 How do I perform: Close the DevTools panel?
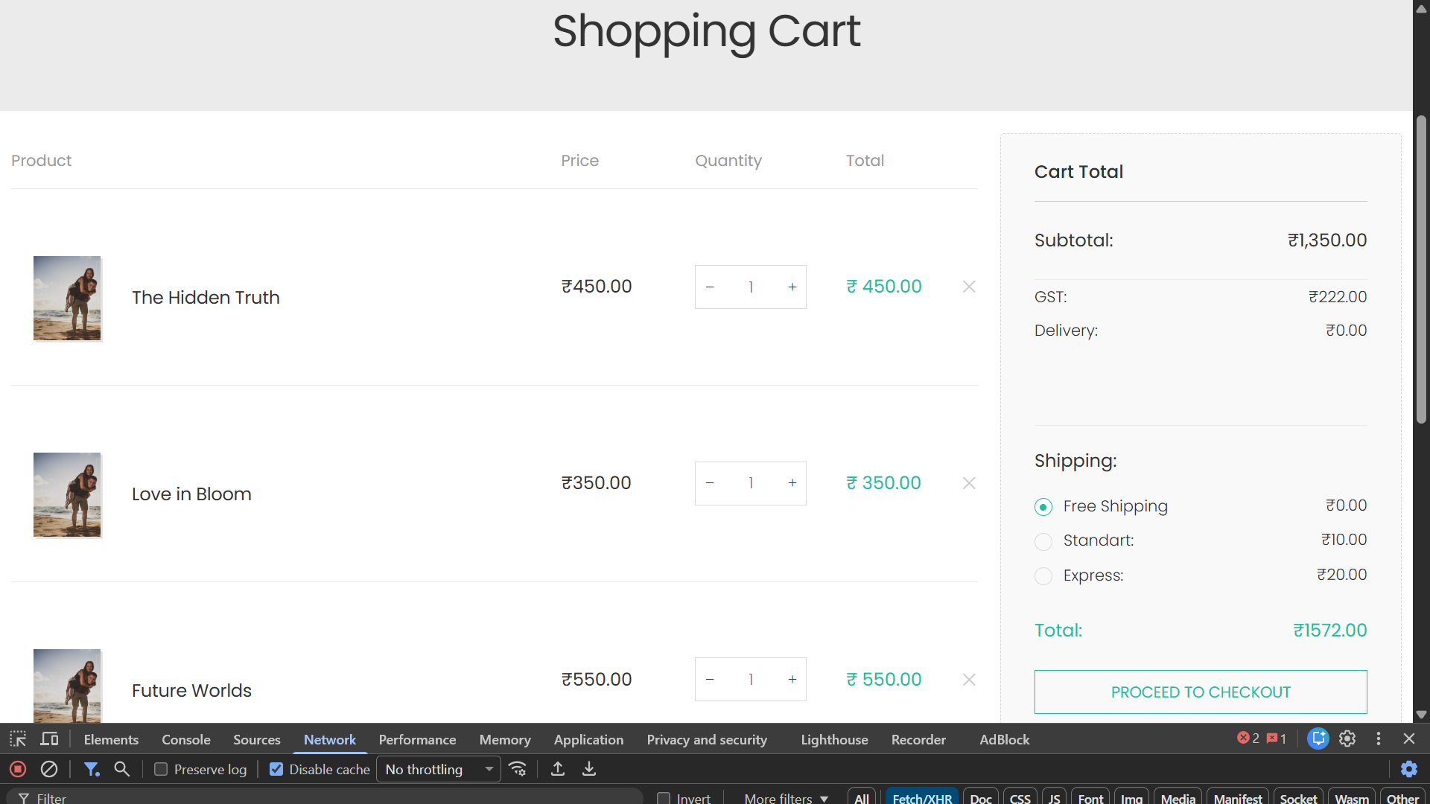tap(1409, 738)
